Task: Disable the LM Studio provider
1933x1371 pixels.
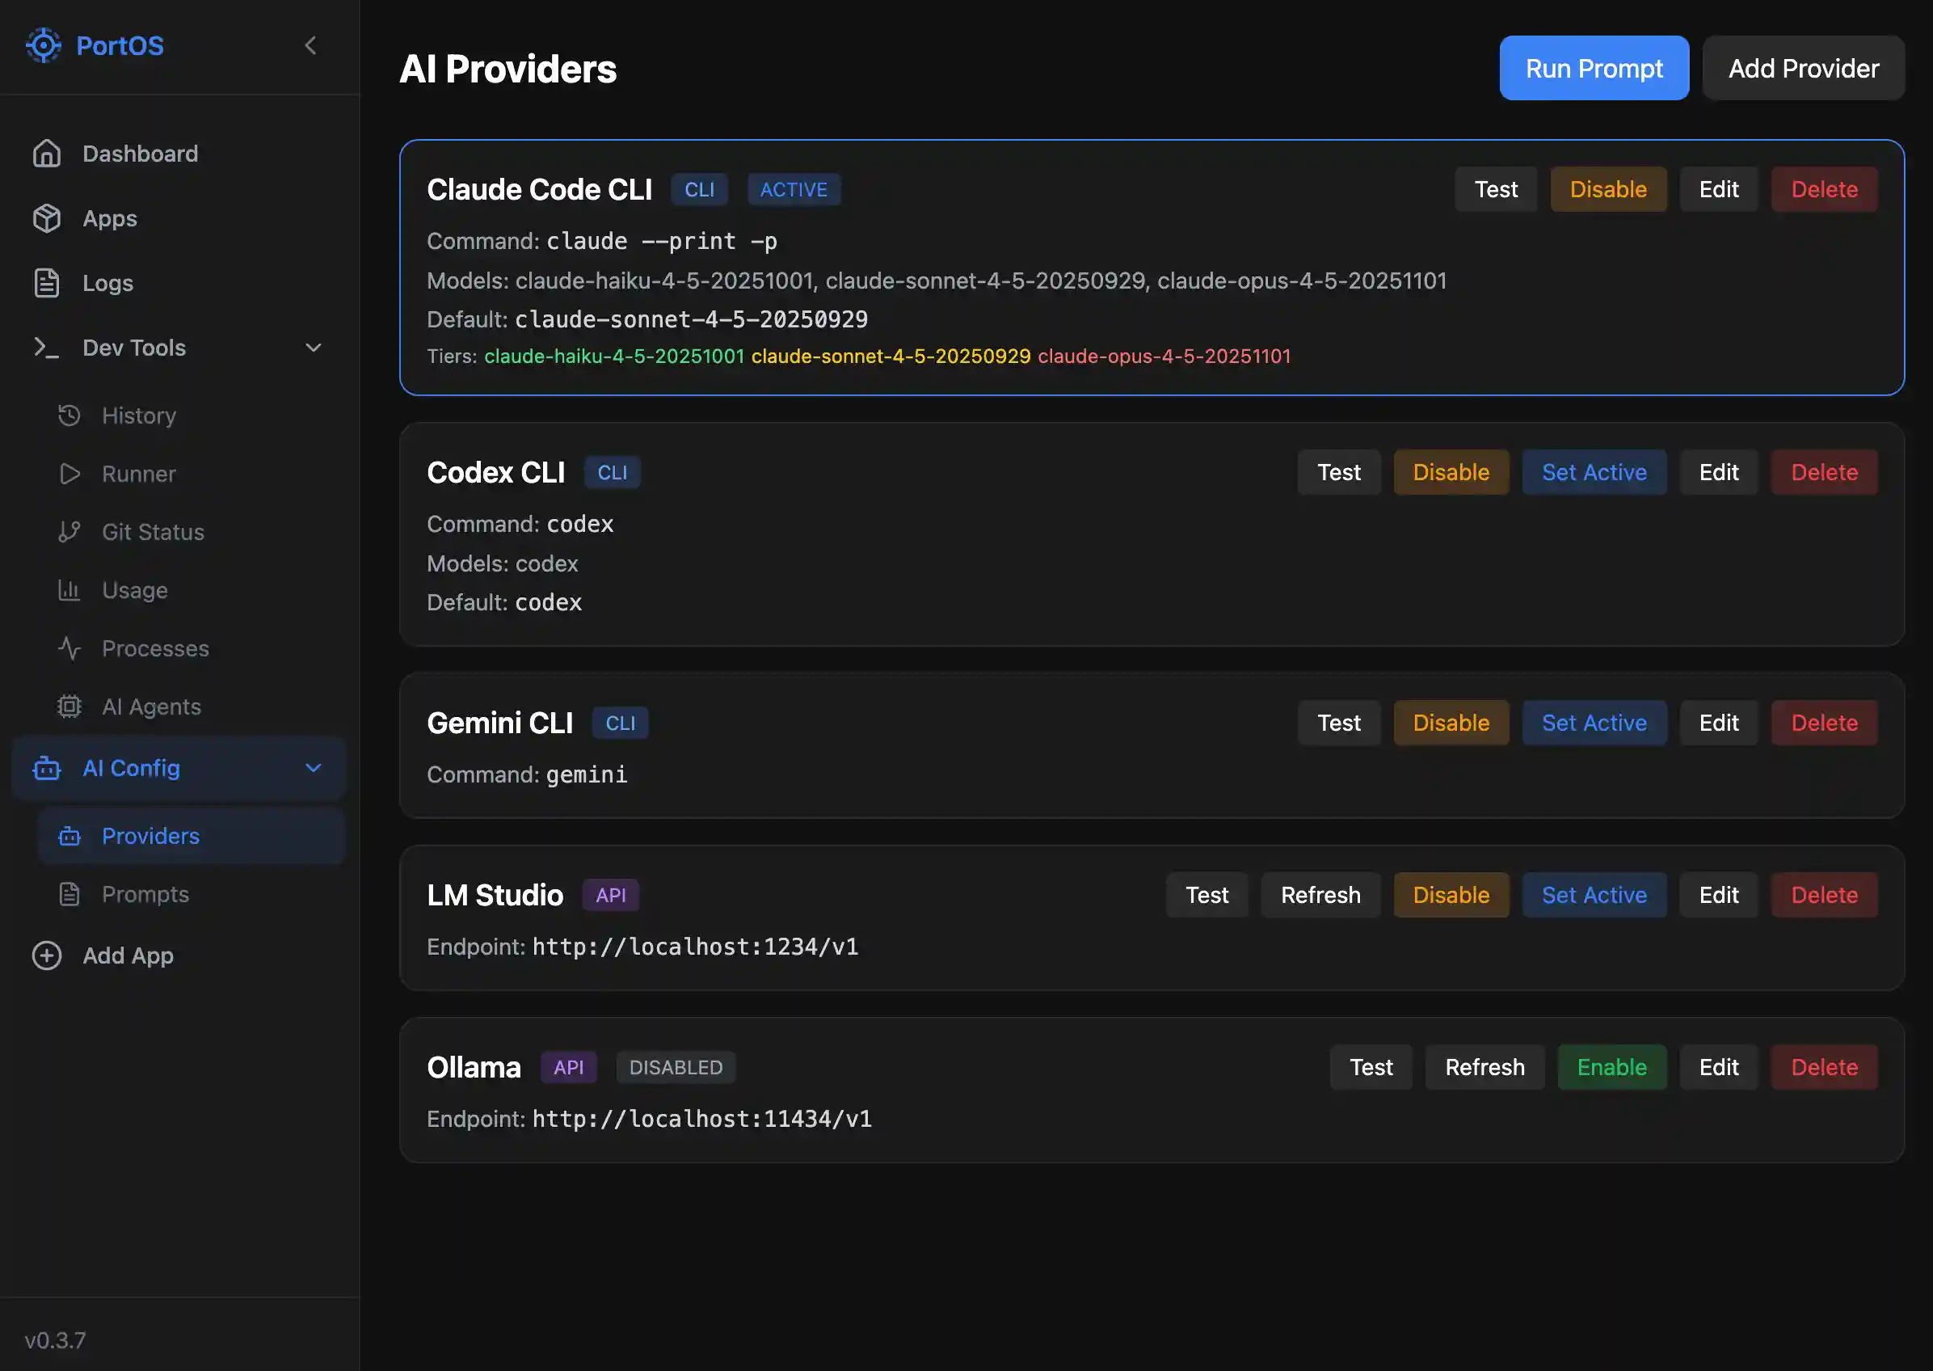Action: (1451, 894)
